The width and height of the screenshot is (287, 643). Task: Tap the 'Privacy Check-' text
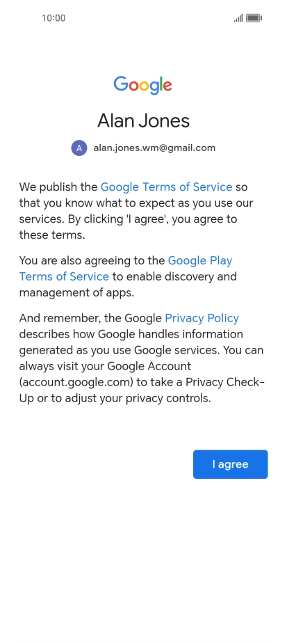[225, 382]
